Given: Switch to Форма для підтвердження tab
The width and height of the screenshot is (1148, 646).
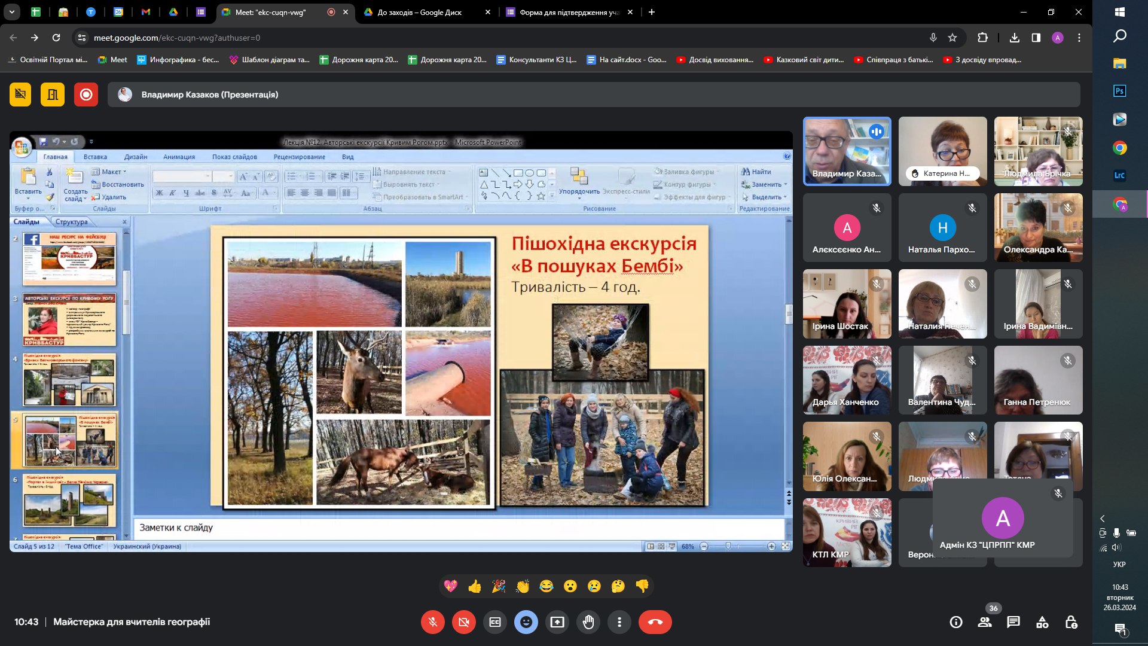Looking at the screenshot, I should pos(569,12).
